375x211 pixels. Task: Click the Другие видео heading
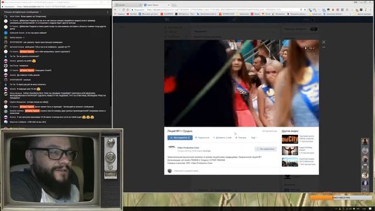[290, 131]
